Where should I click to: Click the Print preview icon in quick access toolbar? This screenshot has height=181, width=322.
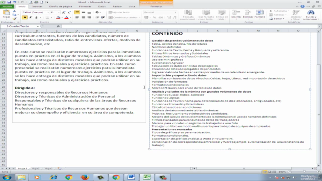(x=31, y=2)
